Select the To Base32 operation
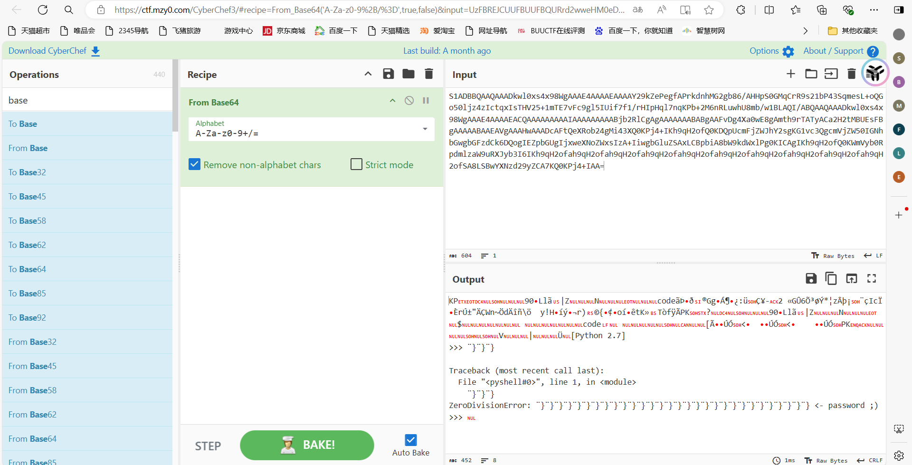 pos(87,172)
